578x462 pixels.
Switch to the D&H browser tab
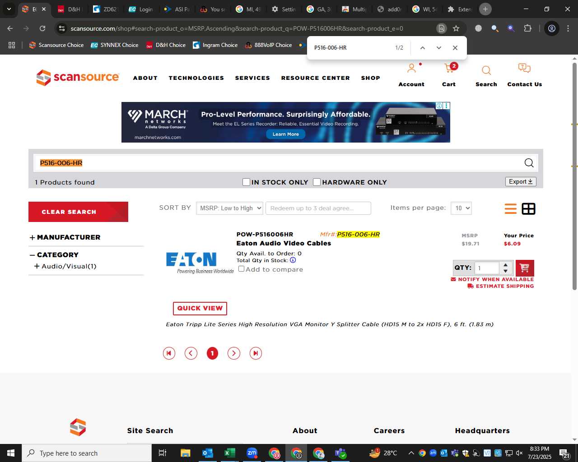coord(70,9)
